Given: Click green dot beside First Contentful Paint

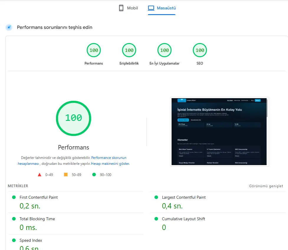Looking at the screenshot, I should click(14, 197).
